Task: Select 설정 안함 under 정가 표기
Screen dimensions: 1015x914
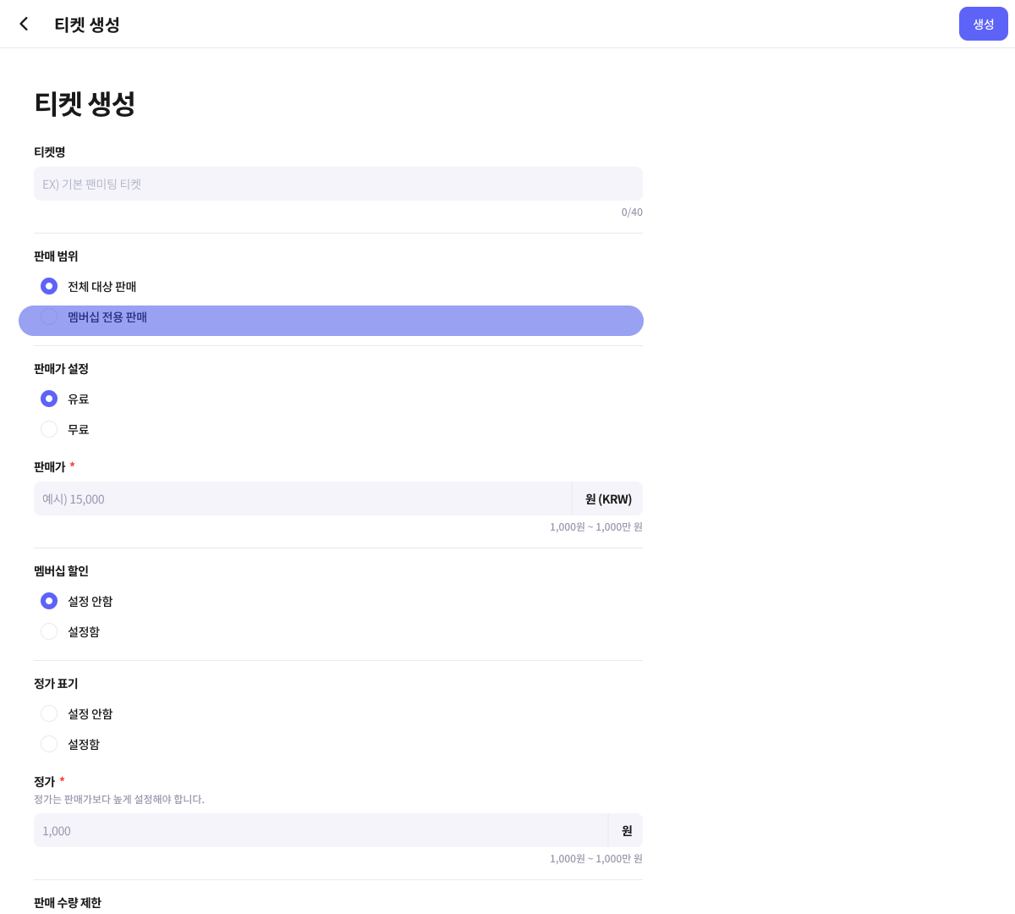Action: (x=49, y=713)
